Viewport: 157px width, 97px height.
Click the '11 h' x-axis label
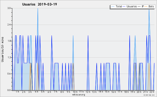pyautogui.click(x=81, y=92)
